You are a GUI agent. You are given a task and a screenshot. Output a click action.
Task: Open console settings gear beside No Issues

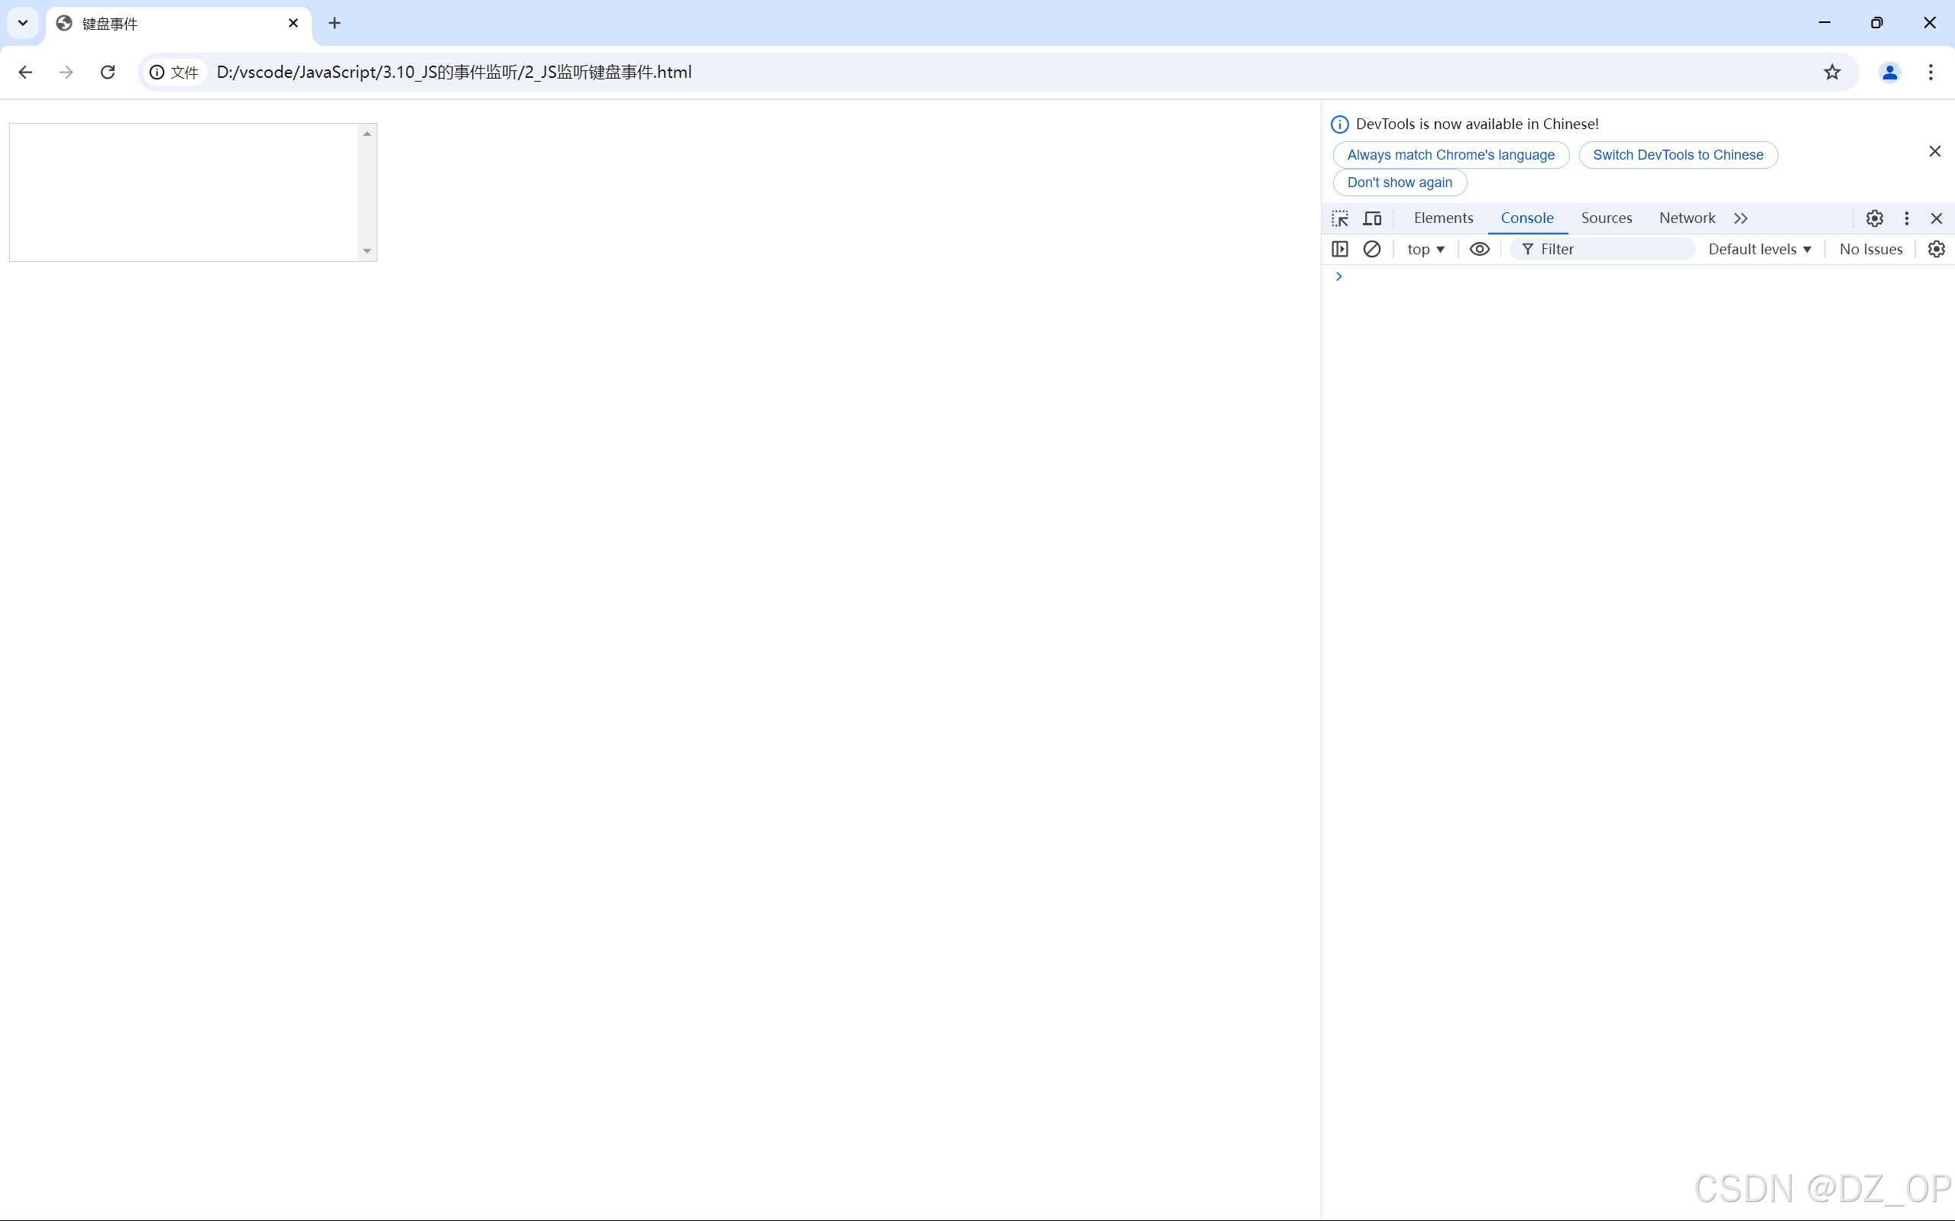pyautogui.click(x=1936, y=249)
